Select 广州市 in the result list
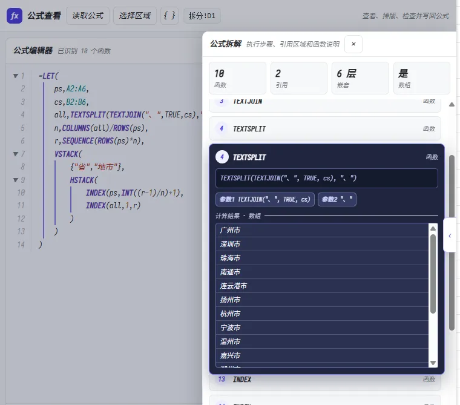Screen dimensions: 460x405 (x=322, y=230)
